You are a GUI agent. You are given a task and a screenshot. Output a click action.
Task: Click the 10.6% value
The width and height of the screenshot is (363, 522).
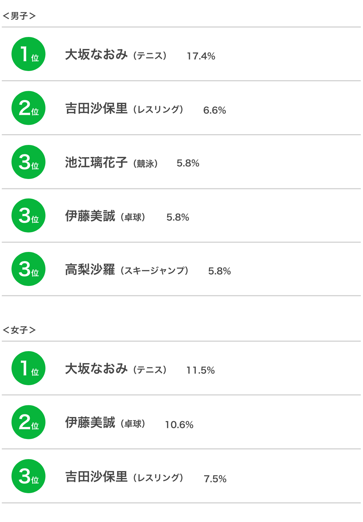point(179,425)
